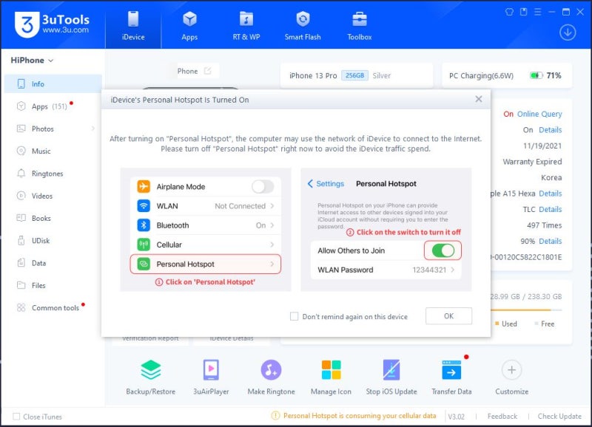
Task: Toggle off Allow Others to Join switch
Action: pyautogui.click(x=442, y=250)
